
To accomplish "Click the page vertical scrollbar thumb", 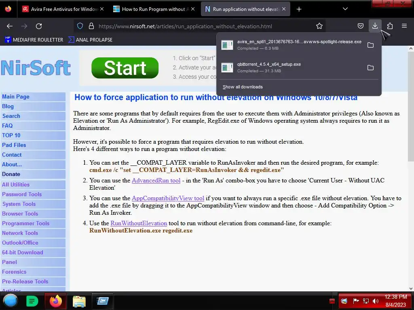I will 411,107.
